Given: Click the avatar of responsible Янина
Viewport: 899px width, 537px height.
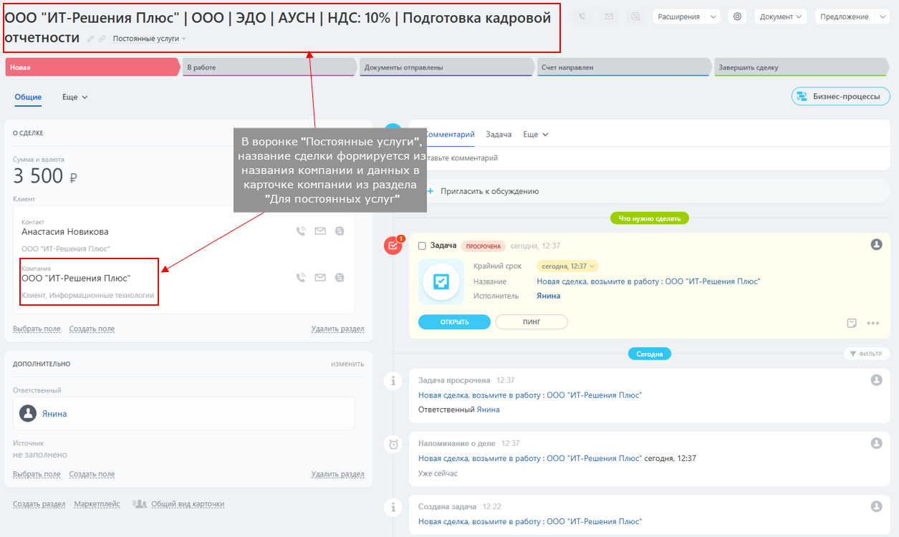Looking at the screenshot, I should [x=28, y=413].
